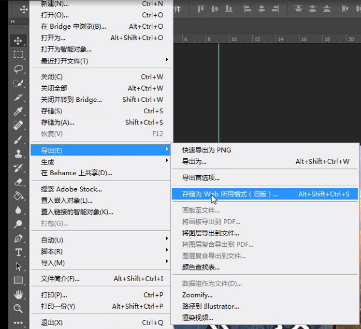
Task: Select the Clone Stamp tool
Action: 18,154
